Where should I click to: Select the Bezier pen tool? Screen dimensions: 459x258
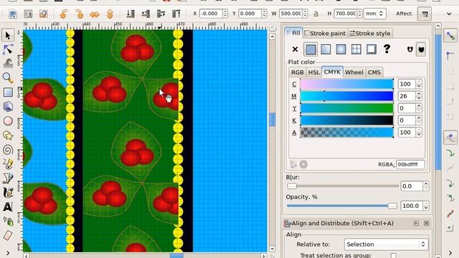pos(8,178)
